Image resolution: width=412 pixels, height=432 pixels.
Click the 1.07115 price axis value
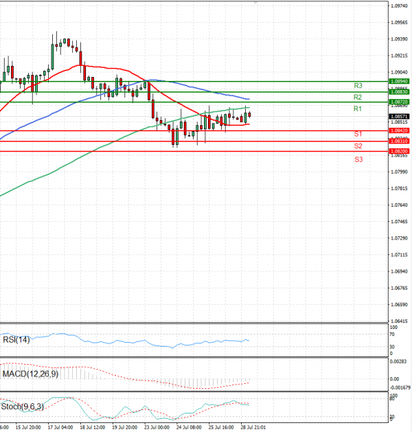click(x=400, y=255)
